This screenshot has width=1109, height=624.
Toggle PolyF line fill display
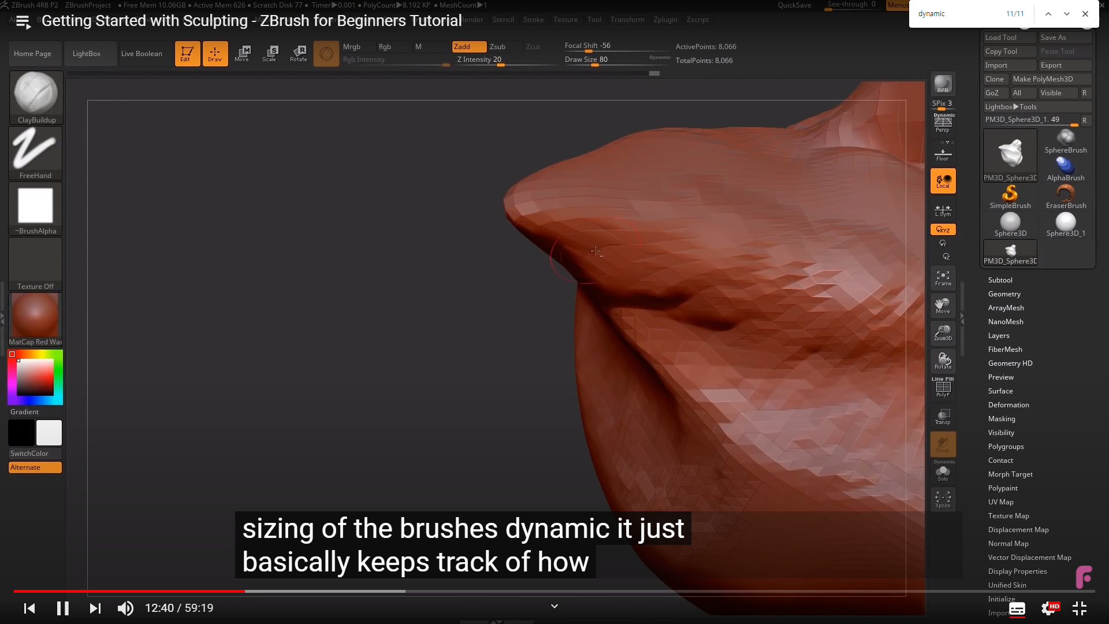pos(943,388)
